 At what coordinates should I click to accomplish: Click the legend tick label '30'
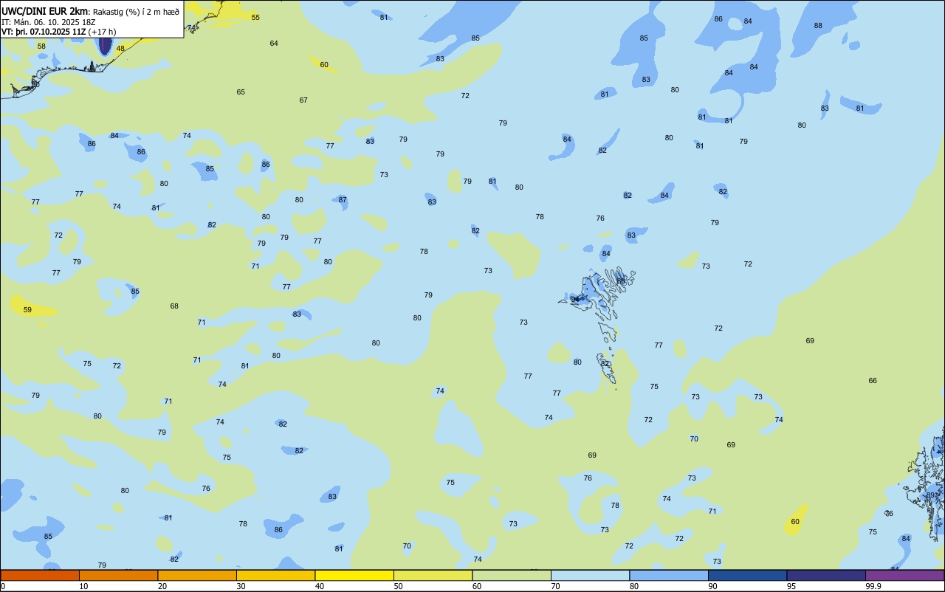(241, 586)
